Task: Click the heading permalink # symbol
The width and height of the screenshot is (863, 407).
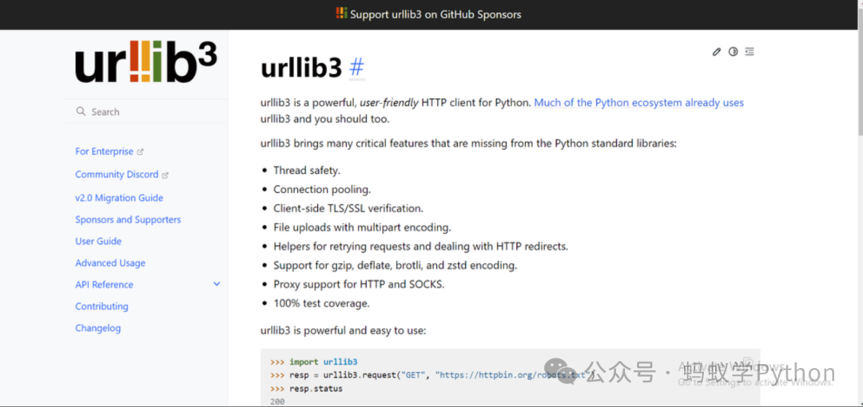Action: coord(356,68)
